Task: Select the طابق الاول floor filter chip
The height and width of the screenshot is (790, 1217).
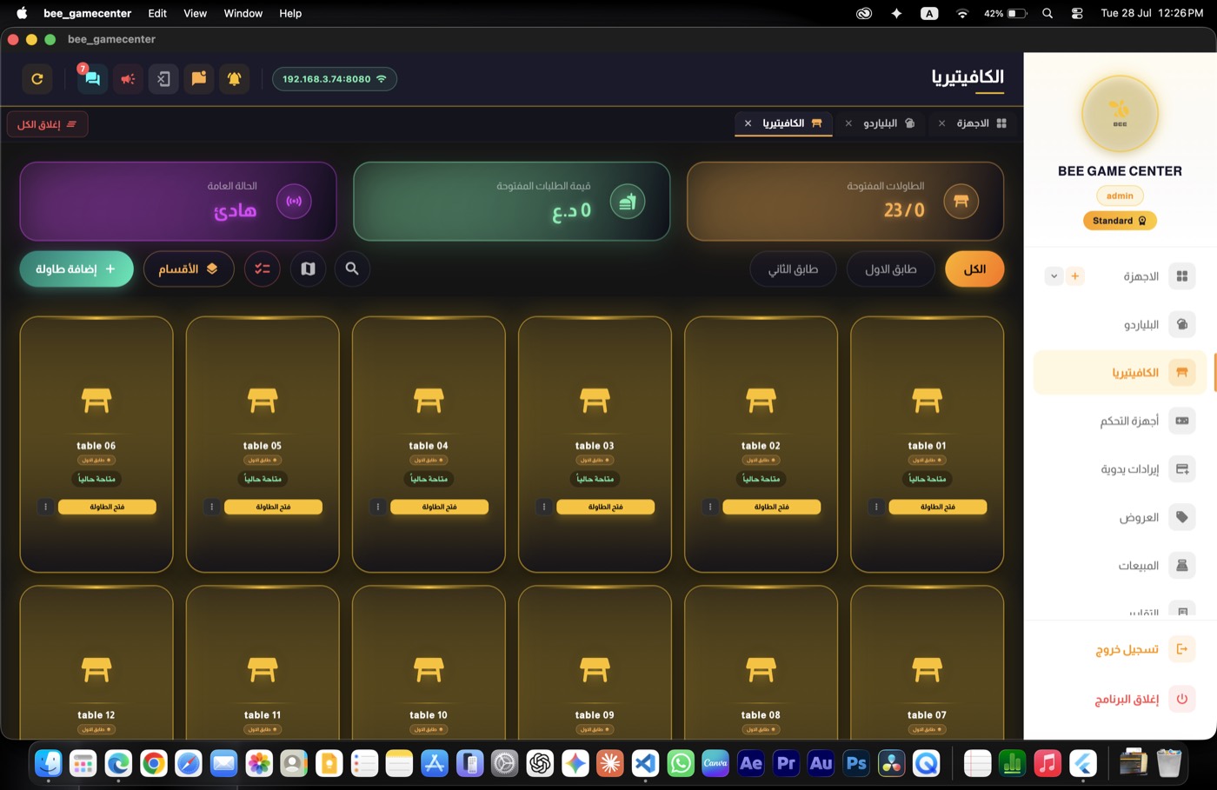Action: pos(891,269)
